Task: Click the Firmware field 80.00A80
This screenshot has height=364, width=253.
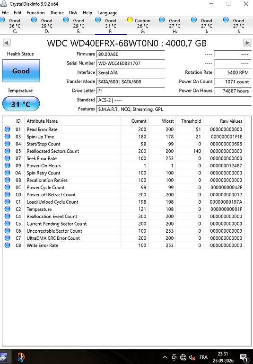Action: click(x=131, y=54)
